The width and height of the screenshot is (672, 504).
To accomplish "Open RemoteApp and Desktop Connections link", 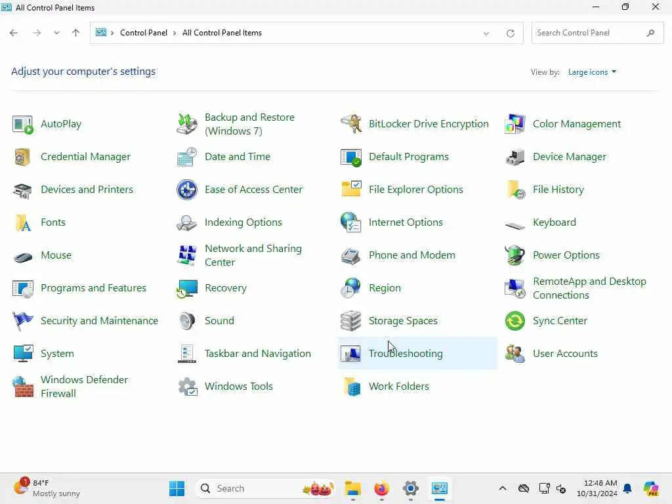I will click(589, 289).
